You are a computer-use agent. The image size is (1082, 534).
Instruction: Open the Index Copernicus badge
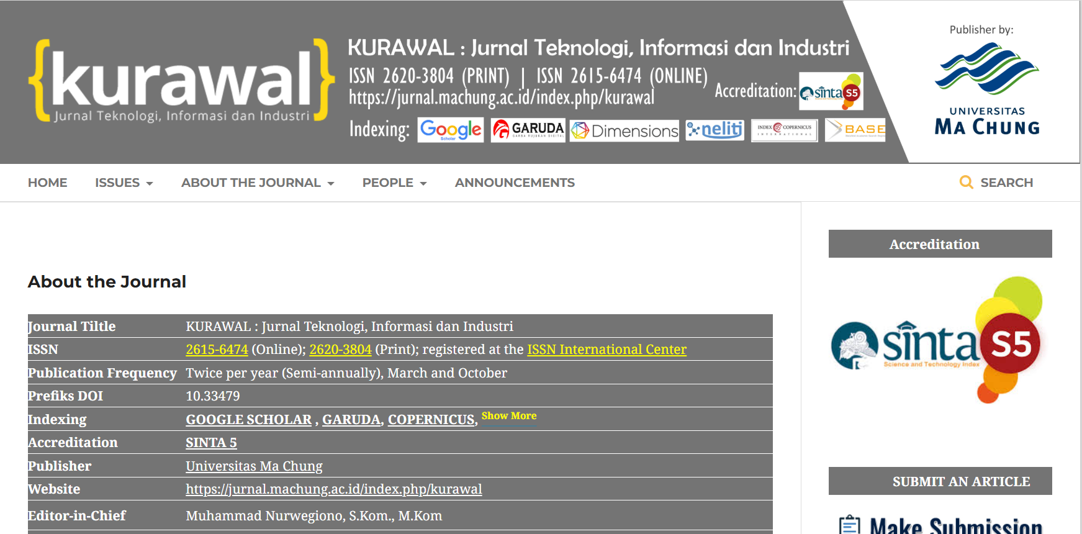pos(785,130)
